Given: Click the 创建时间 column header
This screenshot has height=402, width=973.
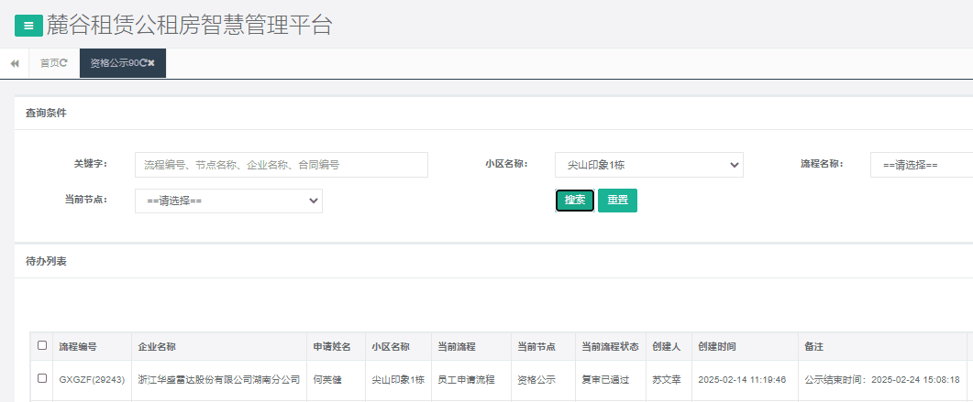Looking at the screenshot, I should (x=717, y=347).
